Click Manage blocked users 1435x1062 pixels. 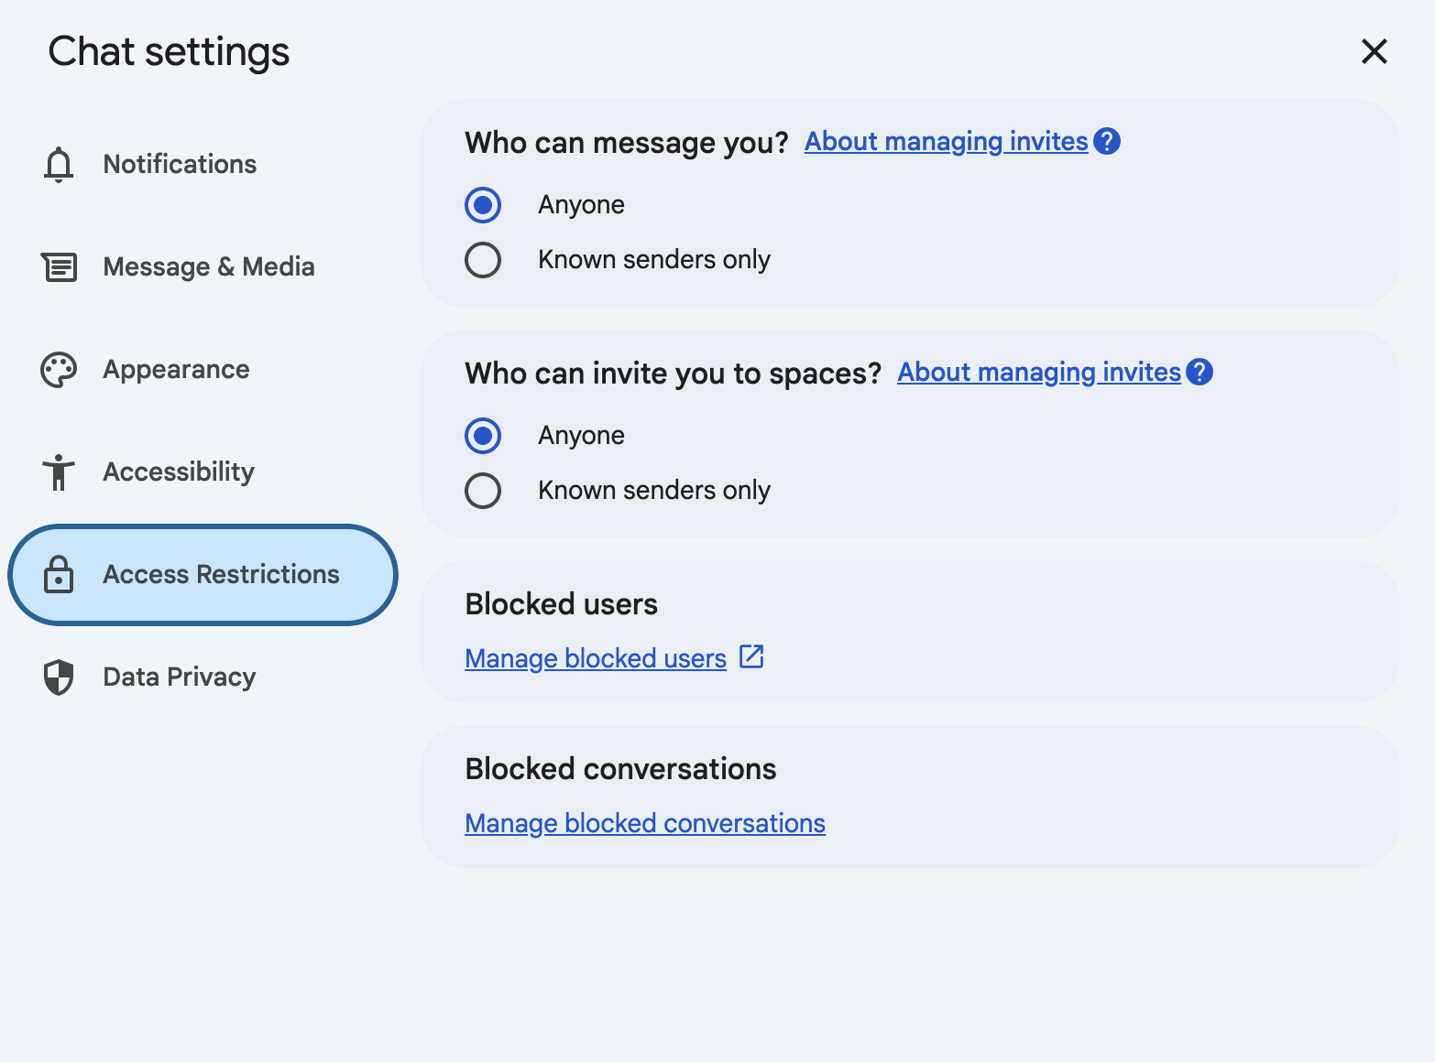click(x=594, y=658)
